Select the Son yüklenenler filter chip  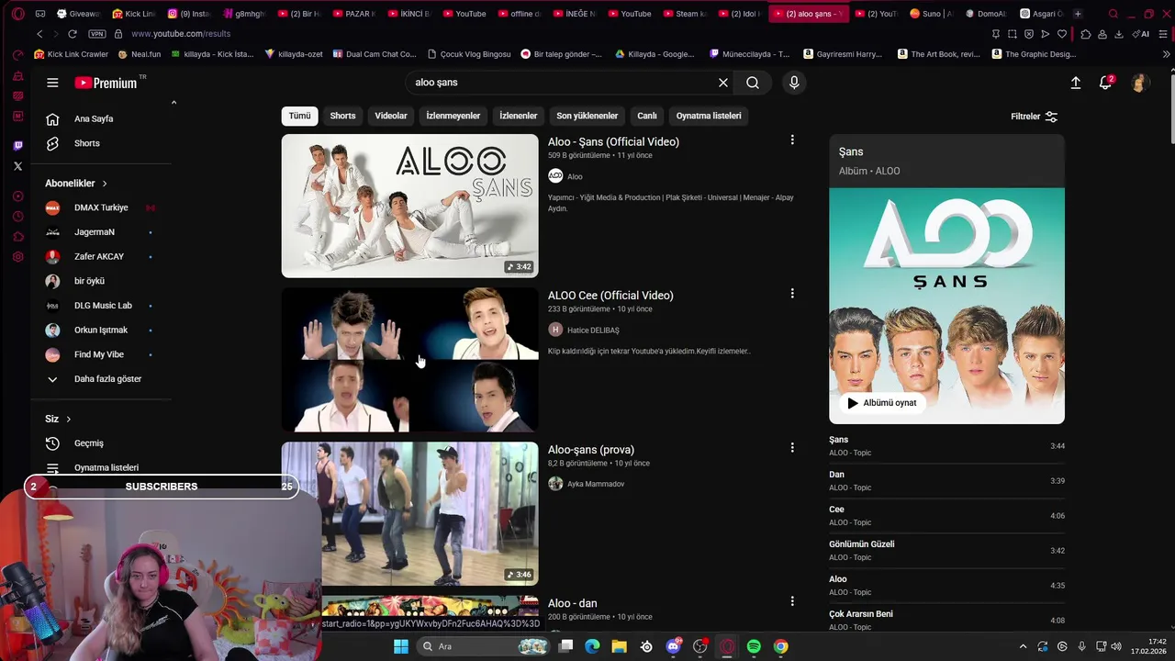point(587,116)
